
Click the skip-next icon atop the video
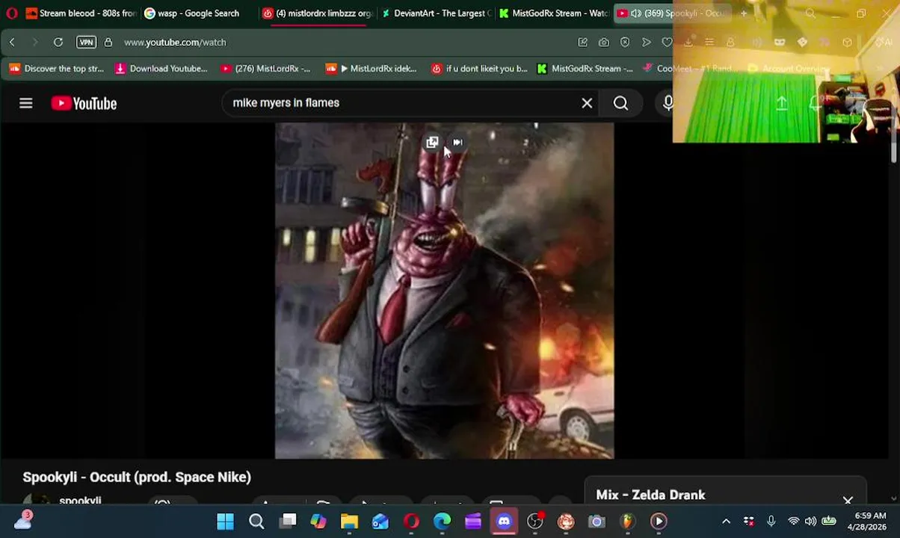tap(457, 142)
